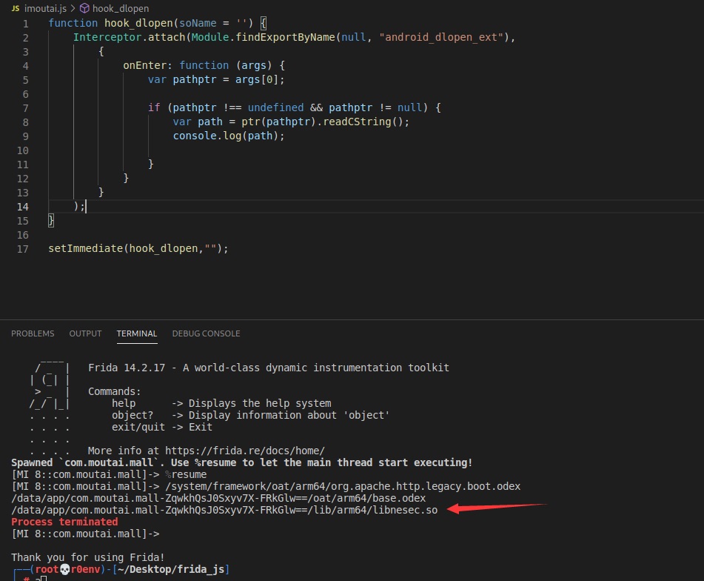Click the base.odex path line in terminal
The image size is (704, 581).
218,498
